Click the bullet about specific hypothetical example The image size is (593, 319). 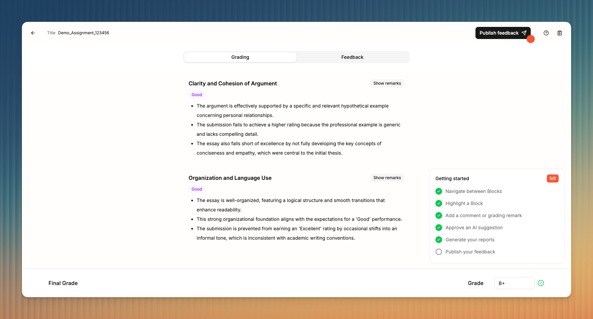tap(293, 111)
